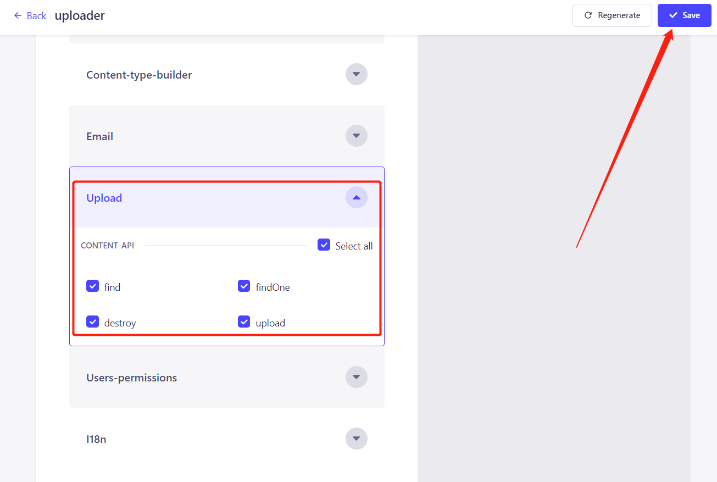This screenshot has height=482, width=717.
Task: Collapse the Upload section arrow
Action: tap(356, 197)
